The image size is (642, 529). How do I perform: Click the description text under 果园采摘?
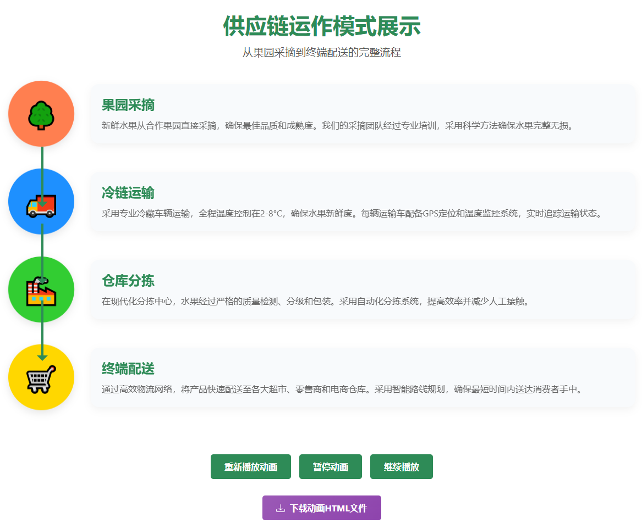click(338, 125)
